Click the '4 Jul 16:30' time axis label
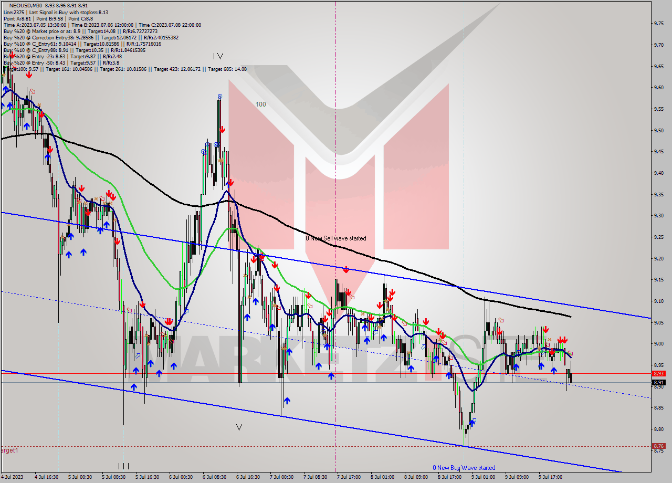Viewport: 672px width, 483px height. point(46,477)
